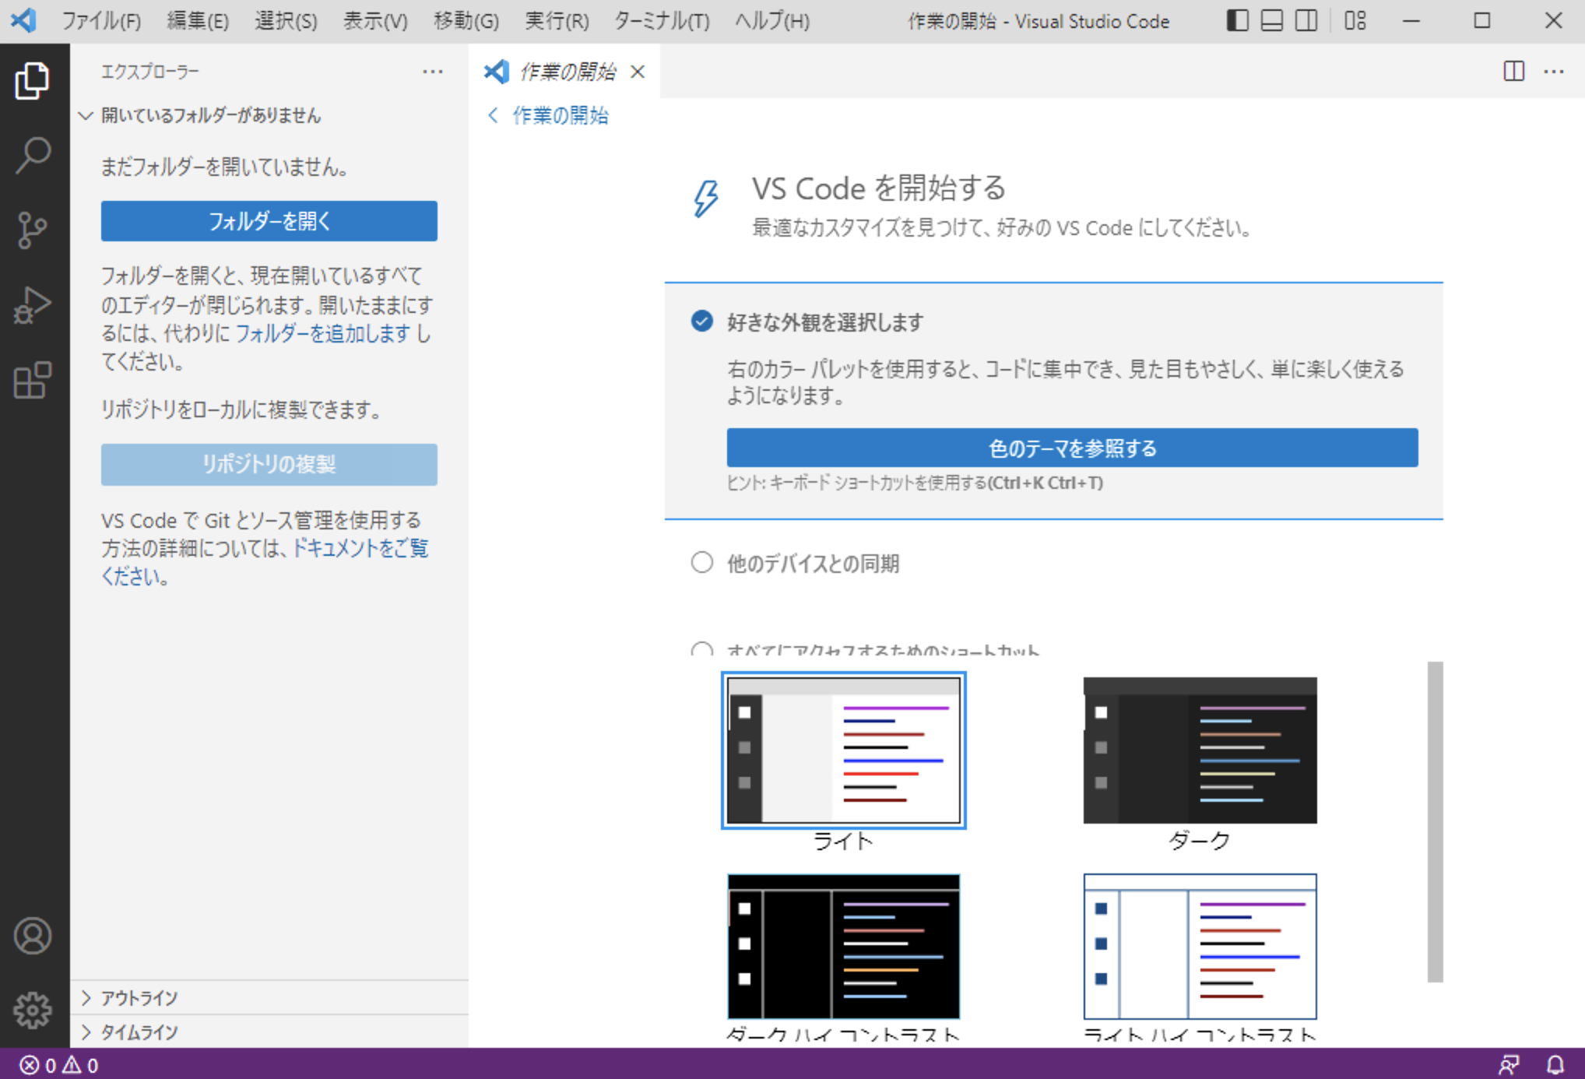The height and width of the screenshot is (1079, 1585).
Task: Open the Customize Layout icon
Action: click(x=1355, y=20)
